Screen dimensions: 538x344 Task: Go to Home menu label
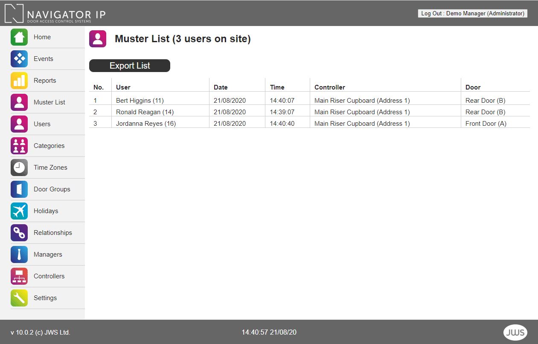pos(42,37)
